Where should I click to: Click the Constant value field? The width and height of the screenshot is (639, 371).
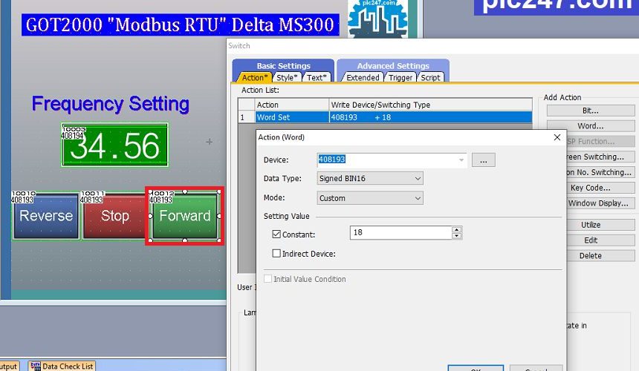point(400,233)
